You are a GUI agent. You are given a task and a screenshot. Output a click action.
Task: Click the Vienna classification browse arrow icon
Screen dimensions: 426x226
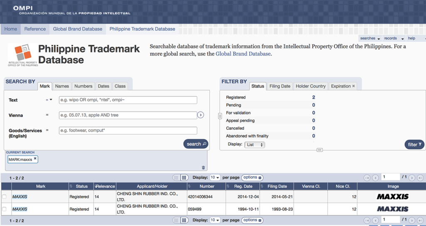(201, 115)
